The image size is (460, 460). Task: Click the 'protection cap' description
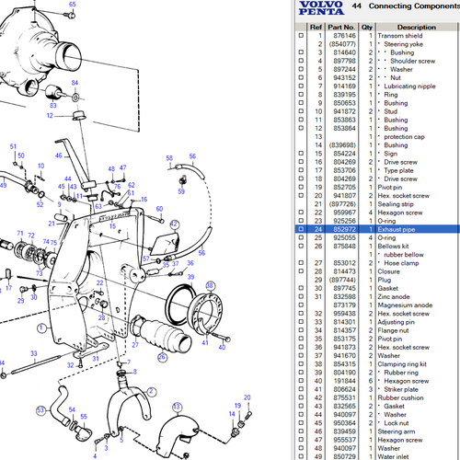tap(404, 137)
